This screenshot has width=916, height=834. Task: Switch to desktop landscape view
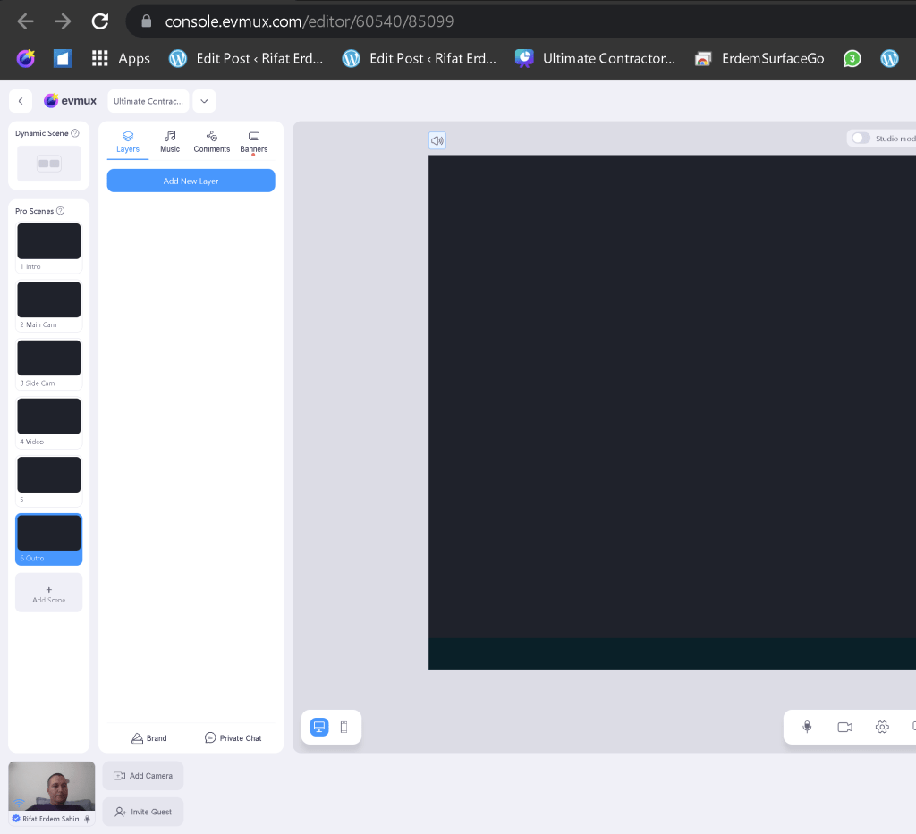click(x=319, y=727)
